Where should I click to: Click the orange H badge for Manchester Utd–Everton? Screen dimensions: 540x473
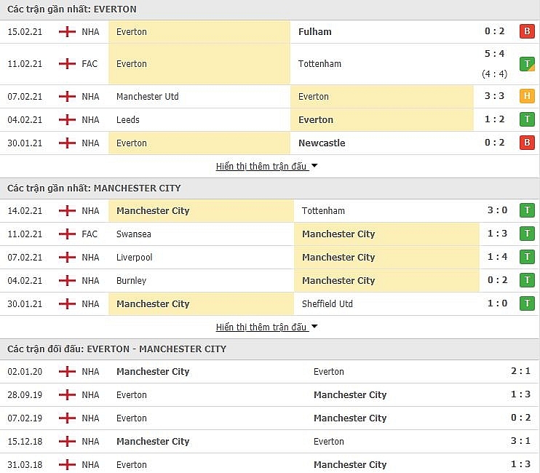coord(527,97)
